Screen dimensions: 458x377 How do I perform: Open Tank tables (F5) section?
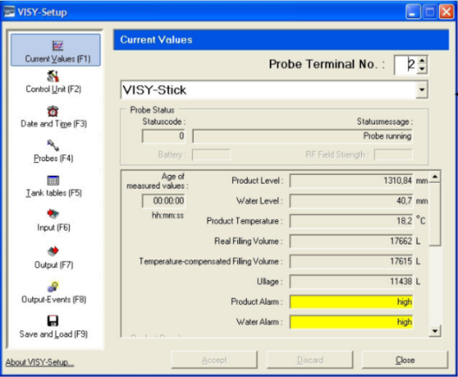click(x=54, y=193)
